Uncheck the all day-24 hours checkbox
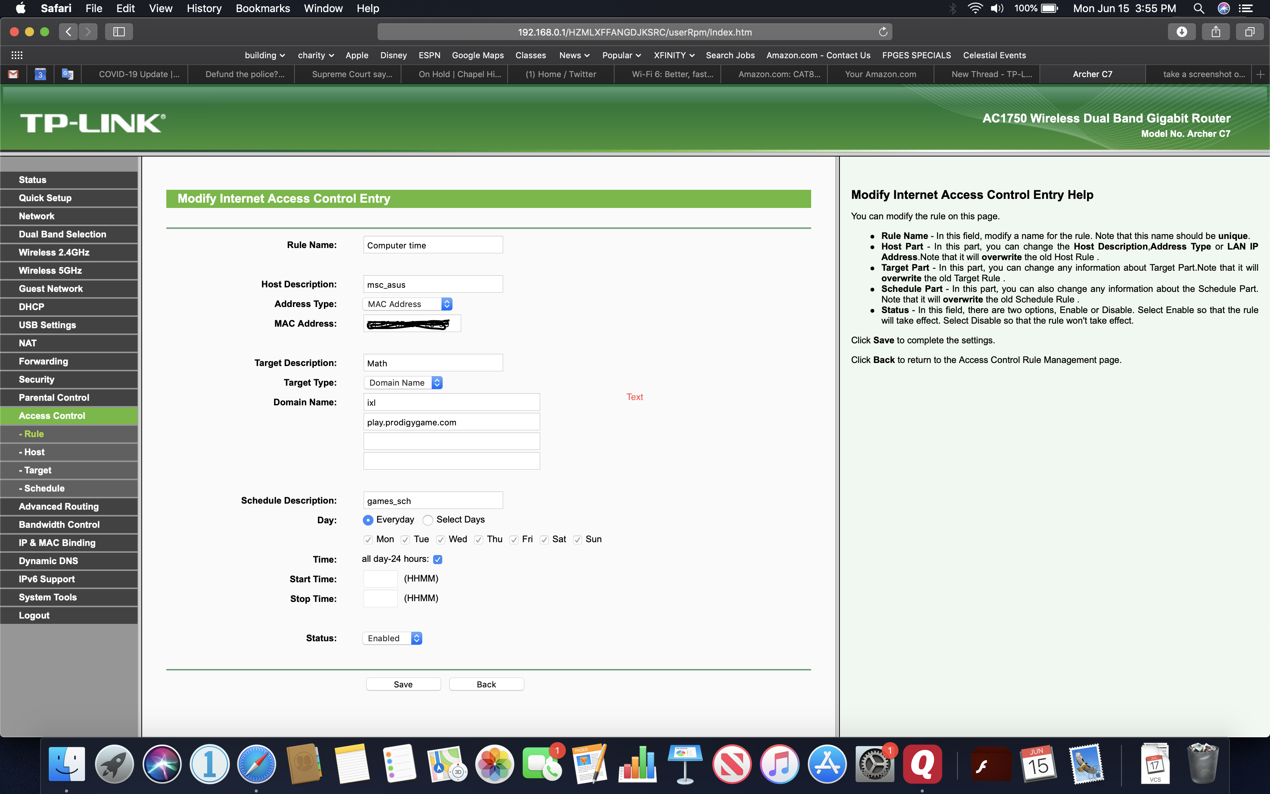Viewport: 1270px width, 794px height. tap(438, 559)
